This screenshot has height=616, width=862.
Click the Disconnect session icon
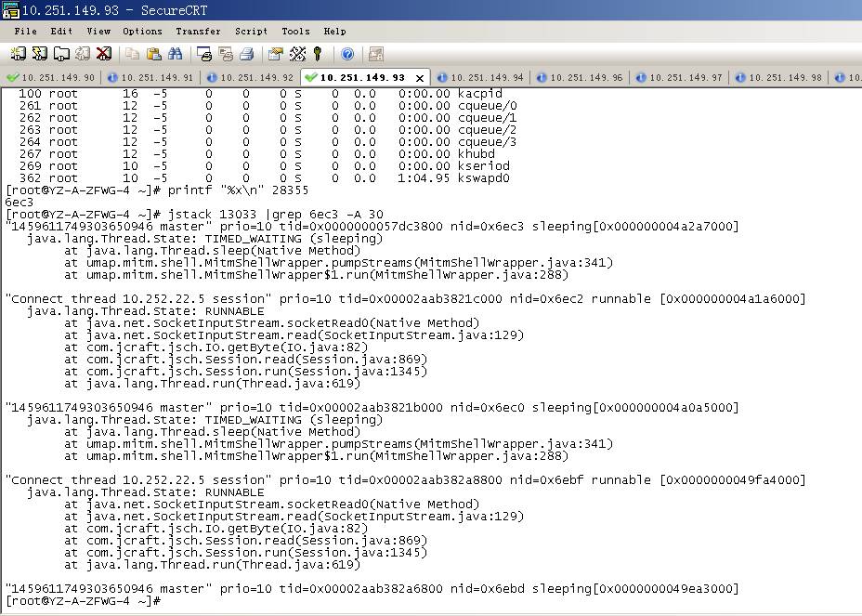[103, 54]
